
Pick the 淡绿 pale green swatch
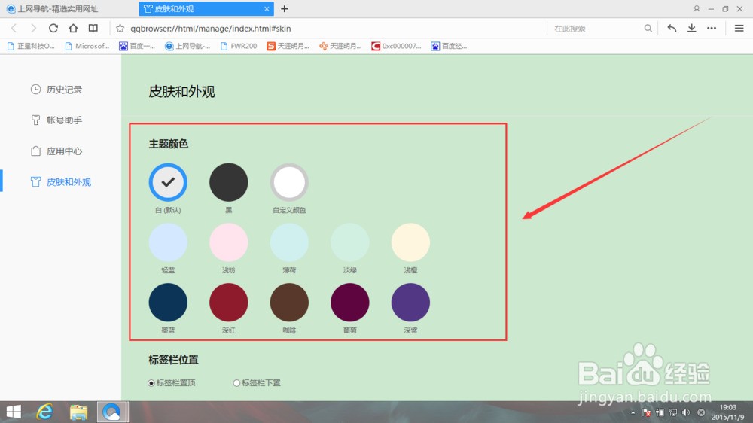coord(350,242)
